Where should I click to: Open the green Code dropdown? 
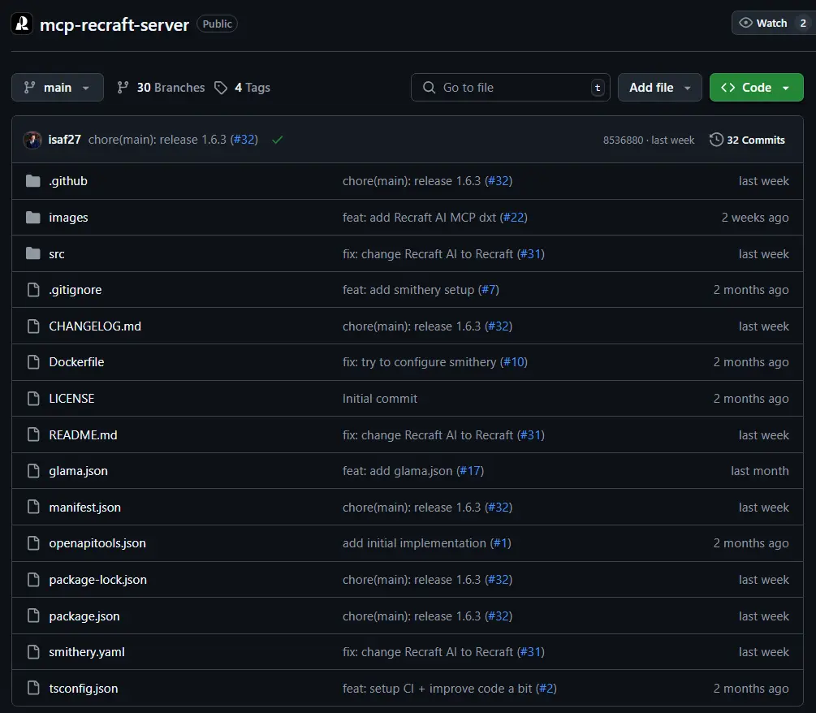pyautogui.click(x=756, y=88)
